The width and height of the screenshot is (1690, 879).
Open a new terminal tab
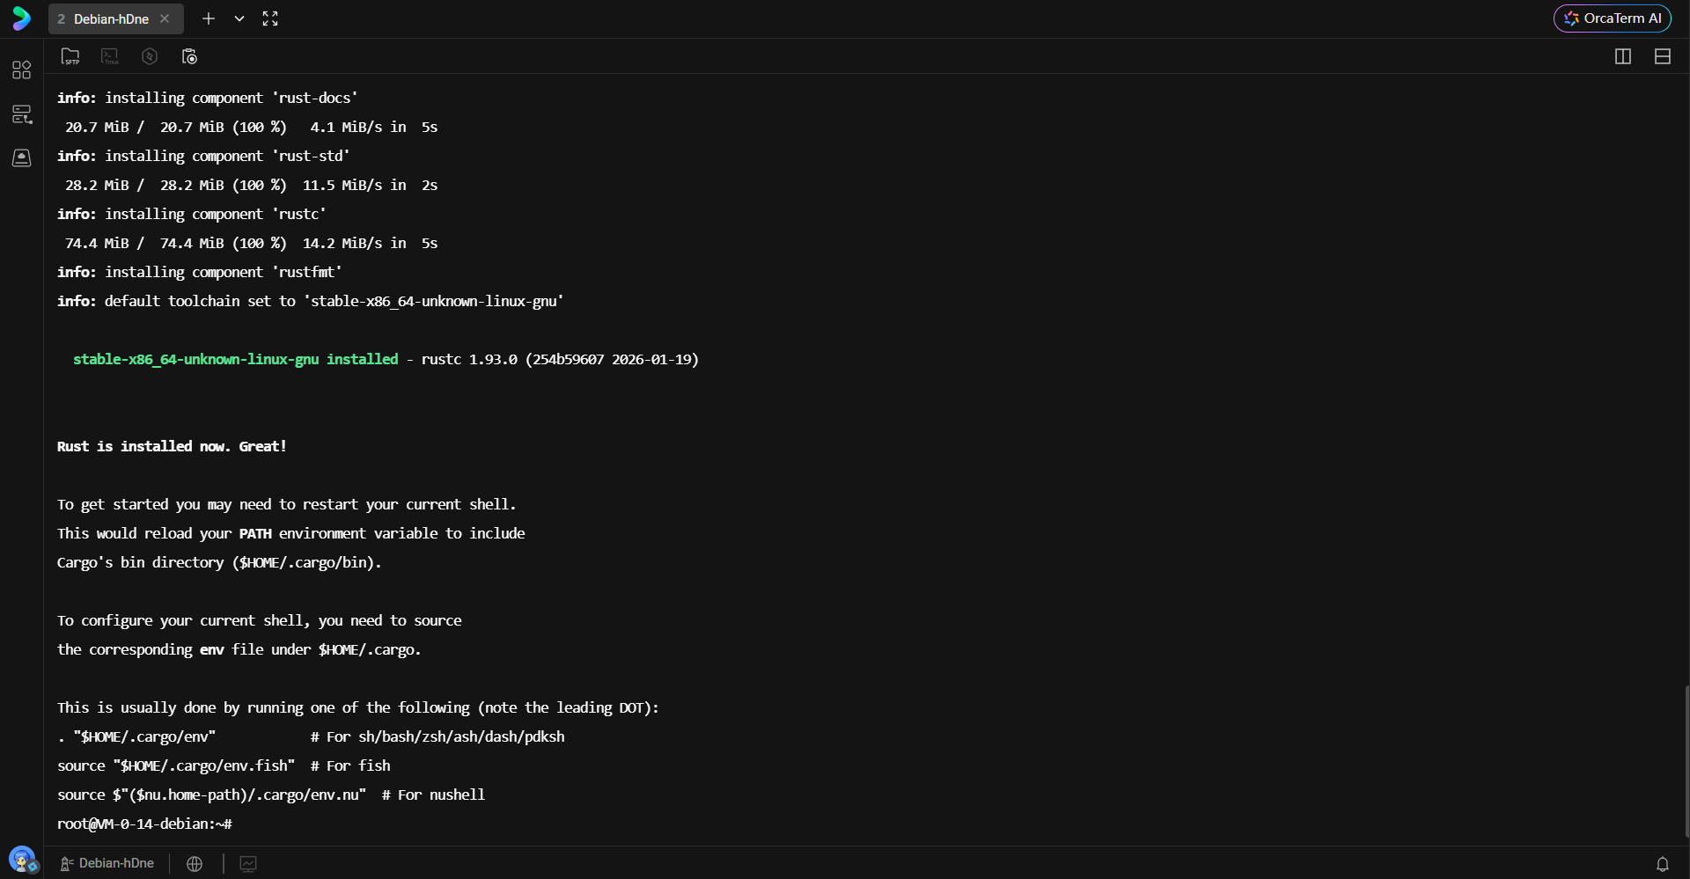(209, 18)
